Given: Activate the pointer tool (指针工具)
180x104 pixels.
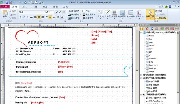Looking at the screenshot, I should coord(150,14).
